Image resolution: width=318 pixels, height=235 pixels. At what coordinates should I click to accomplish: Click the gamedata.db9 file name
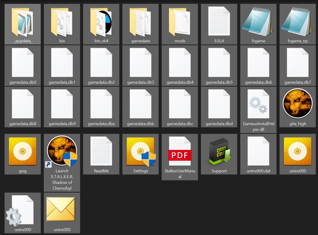pos(62,124)
